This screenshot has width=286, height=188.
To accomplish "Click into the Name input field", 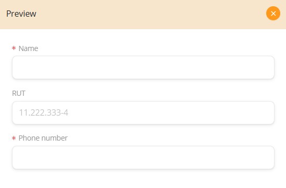I will click(x=143, y=68).
